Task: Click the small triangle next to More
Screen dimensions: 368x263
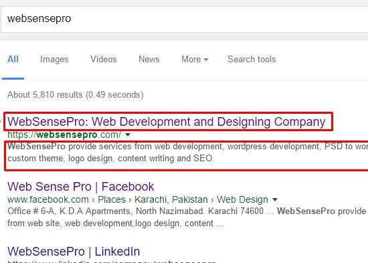Action: 206,60
